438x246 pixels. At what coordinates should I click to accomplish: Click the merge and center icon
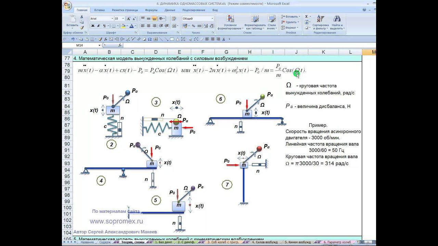coord(174,26)
